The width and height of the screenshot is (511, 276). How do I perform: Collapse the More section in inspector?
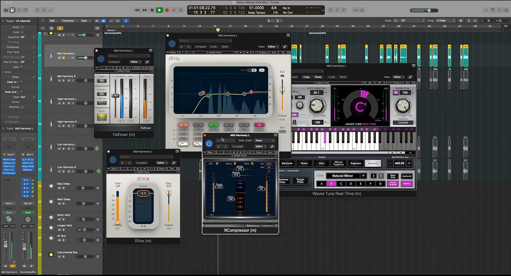coord(2,72)
